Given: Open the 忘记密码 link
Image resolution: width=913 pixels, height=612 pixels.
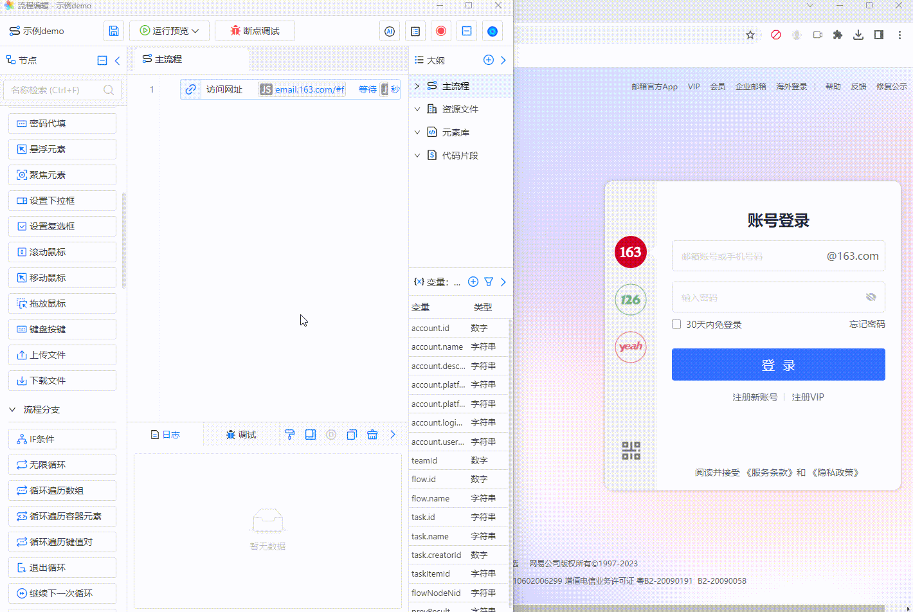Looking at the screenshot, I should 867,324.
